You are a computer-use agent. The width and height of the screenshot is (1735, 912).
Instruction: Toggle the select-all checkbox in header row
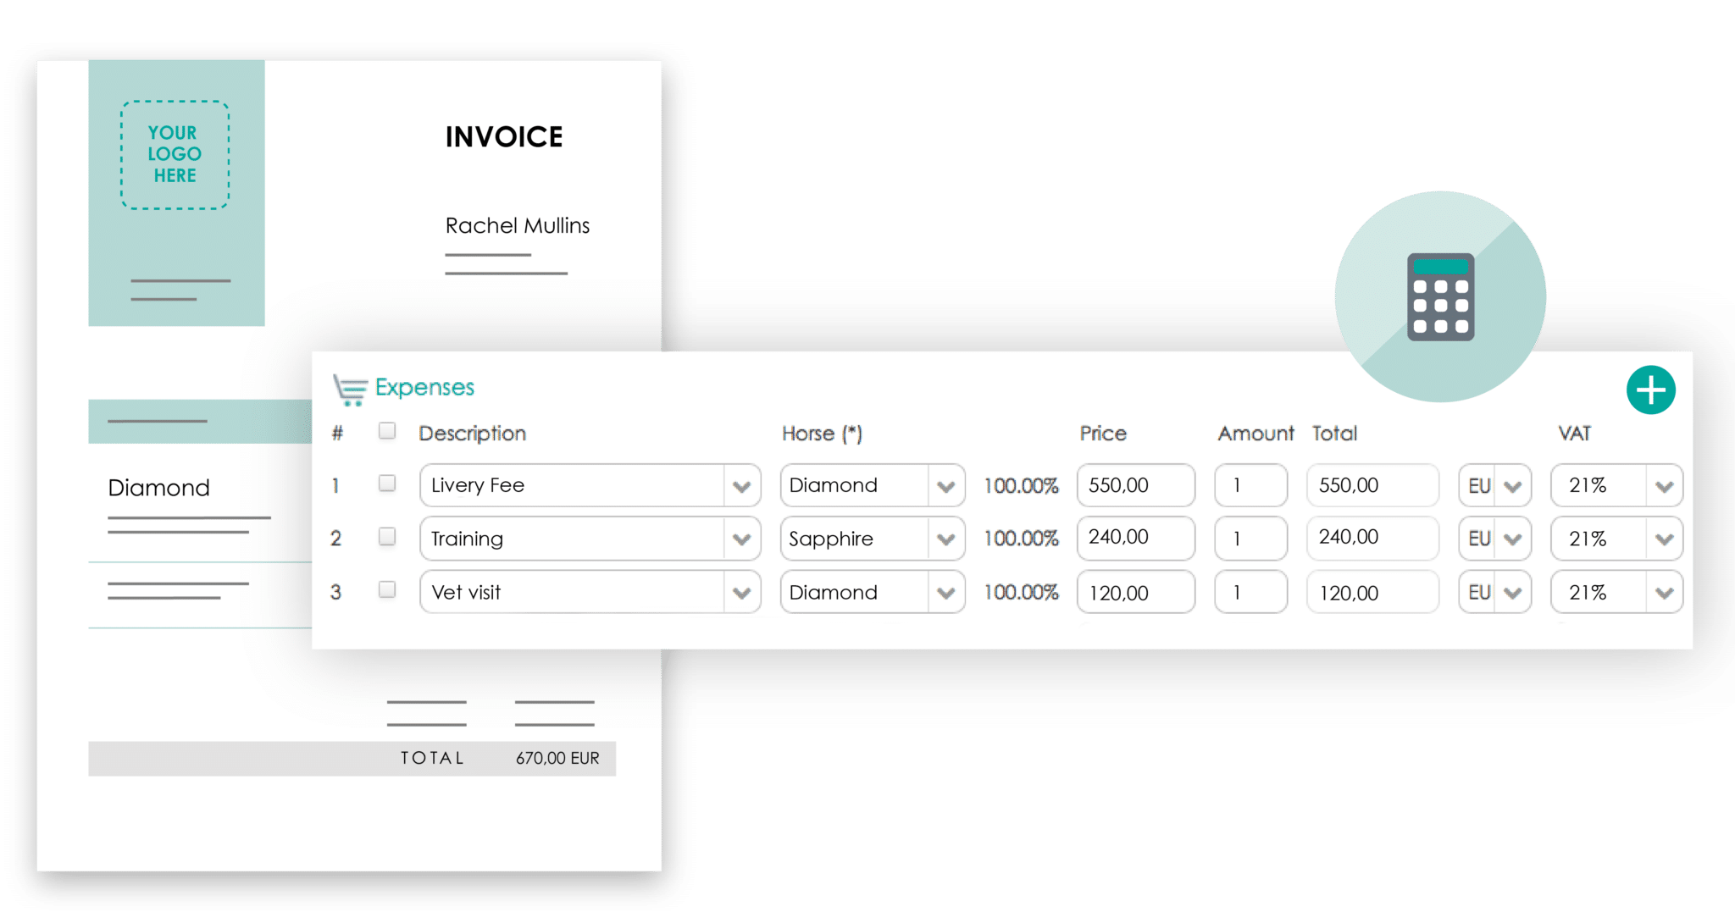pos(387,431)
